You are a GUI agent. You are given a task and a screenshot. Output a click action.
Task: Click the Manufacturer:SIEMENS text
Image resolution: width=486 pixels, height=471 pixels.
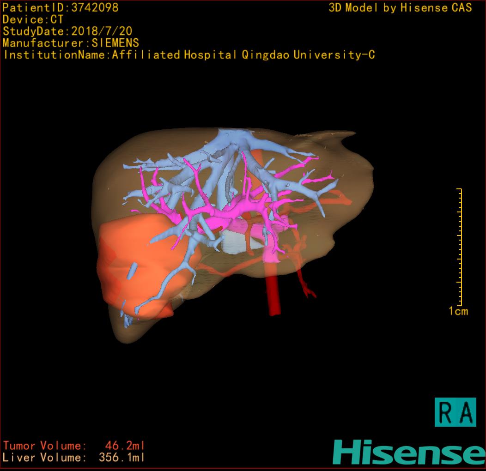71,43
